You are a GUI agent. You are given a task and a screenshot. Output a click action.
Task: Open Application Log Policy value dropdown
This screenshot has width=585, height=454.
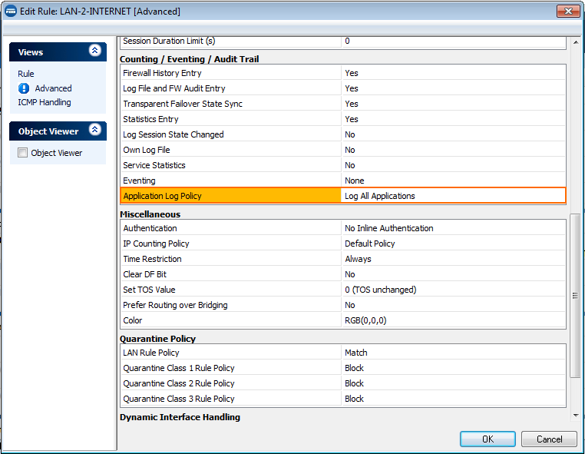[453, 196]
